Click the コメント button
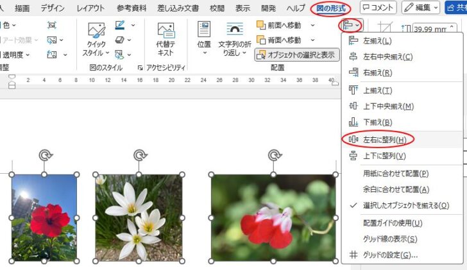 [x=378, y=8]
